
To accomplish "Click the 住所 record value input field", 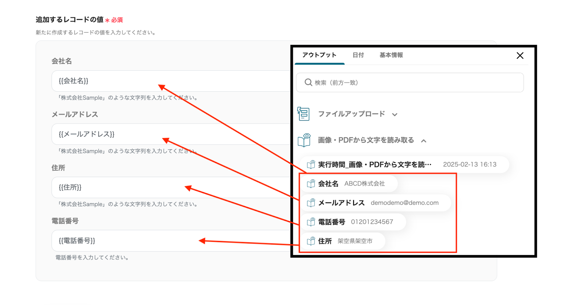I will (x=169, y=187).
